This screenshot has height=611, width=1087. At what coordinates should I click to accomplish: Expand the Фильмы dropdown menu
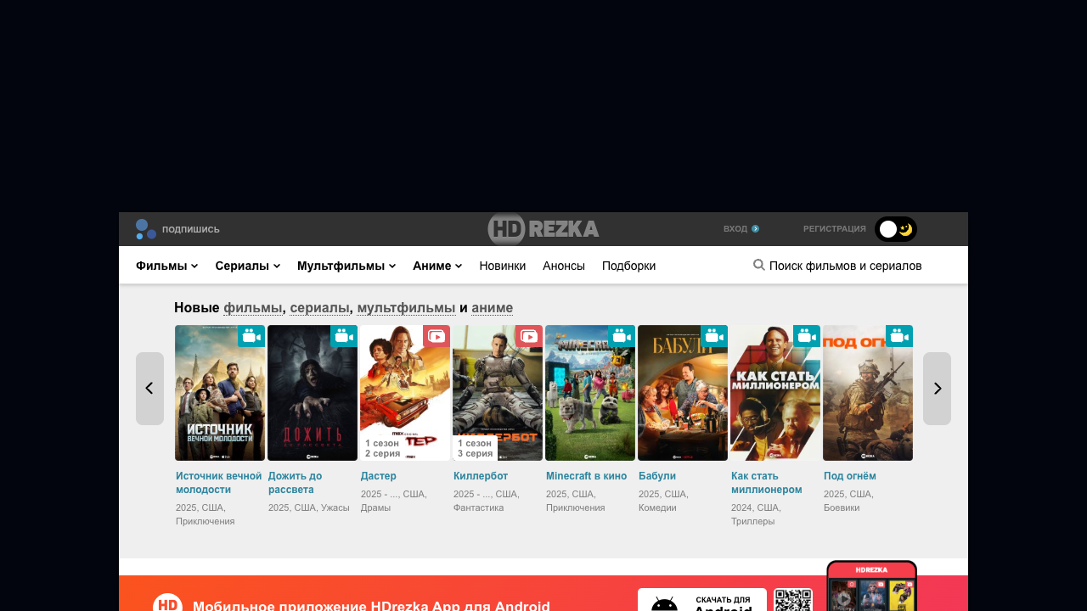[166, 266]
